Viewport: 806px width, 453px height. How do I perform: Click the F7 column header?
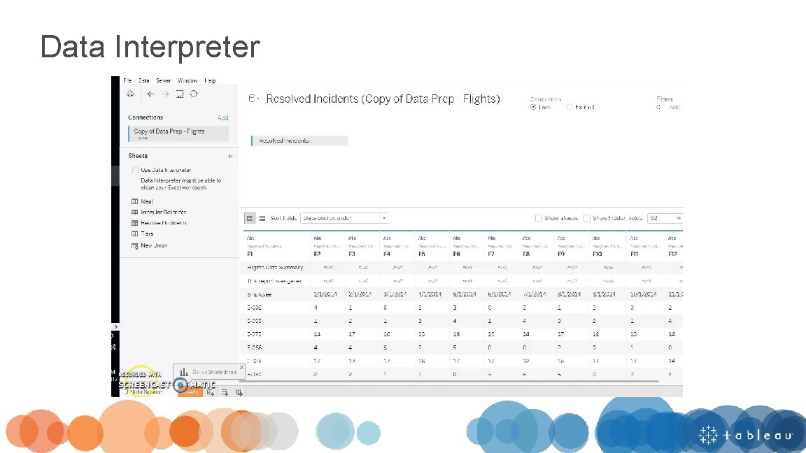tap(491, 254)
